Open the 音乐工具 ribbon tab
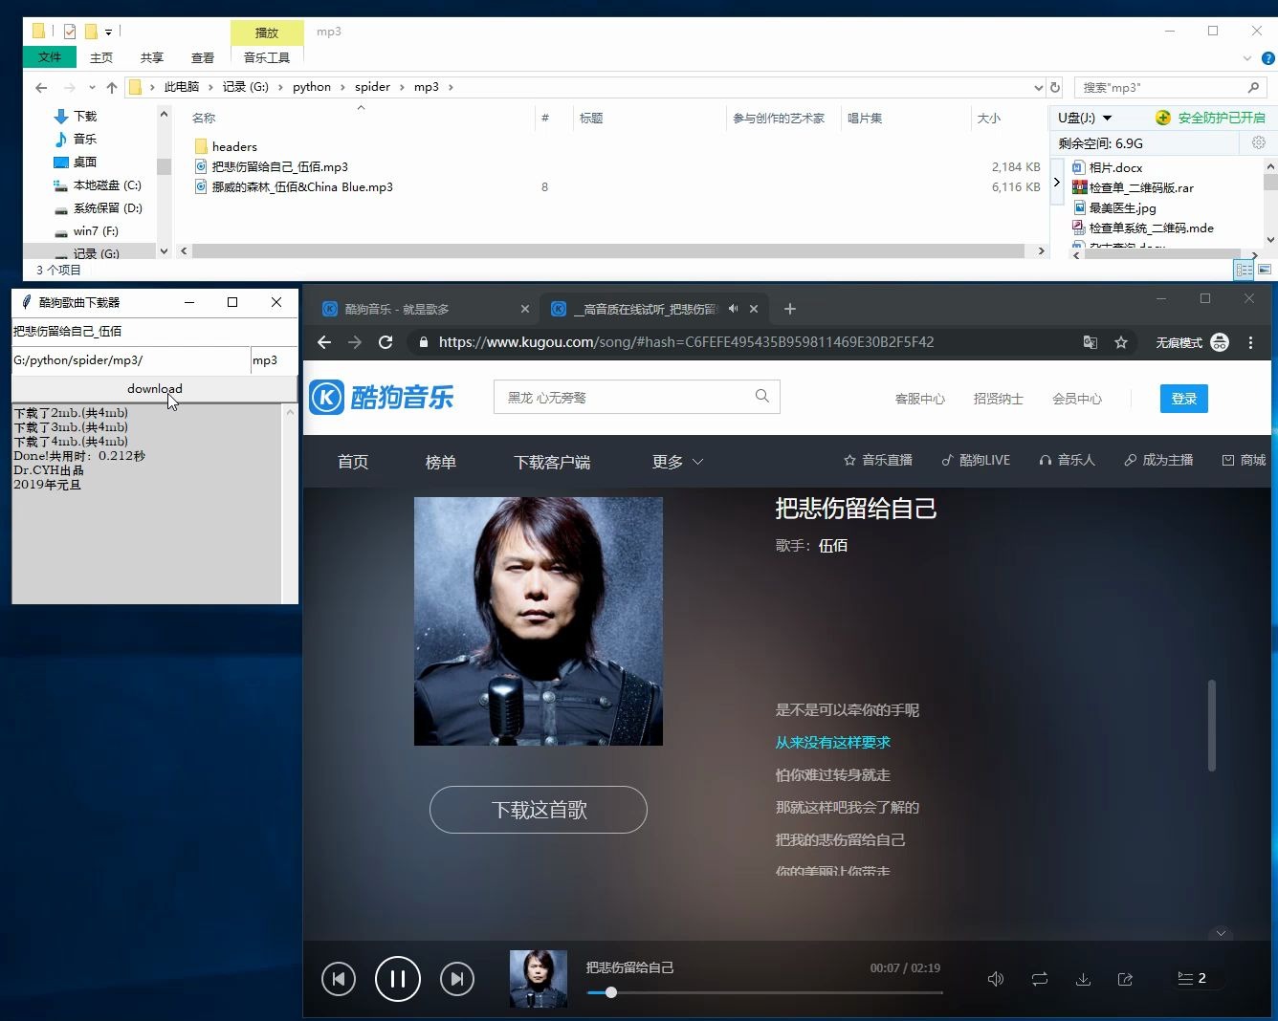Image resolution: width=1278 pixels, height=1021 pixels. point(267,57)
